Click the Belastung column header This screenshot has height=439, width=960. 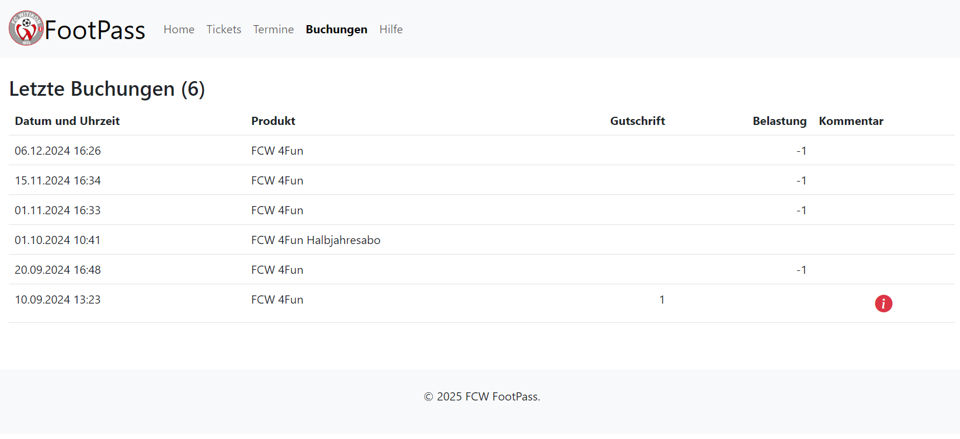[779, 121]
